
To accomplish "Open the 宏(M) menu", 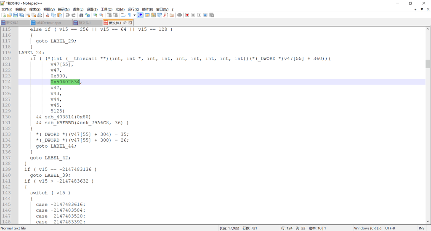I will (x=120, y=9).
